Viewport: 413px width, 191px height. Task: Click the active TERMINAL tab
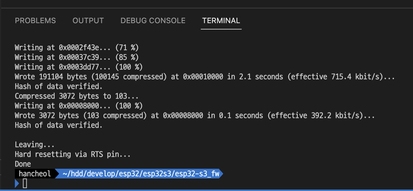[x=221, y=21]
